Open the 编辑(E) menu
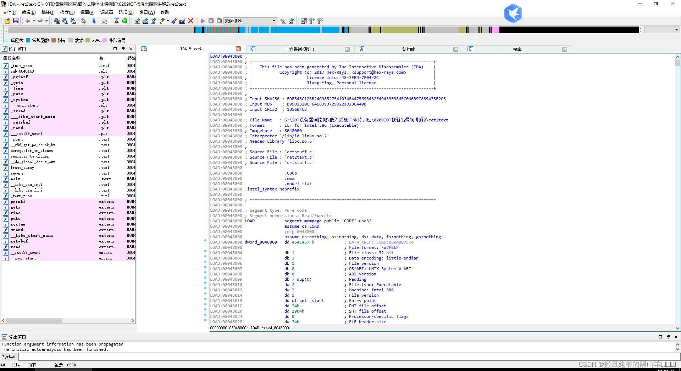681x371 pixels. [x=29, y=12]
